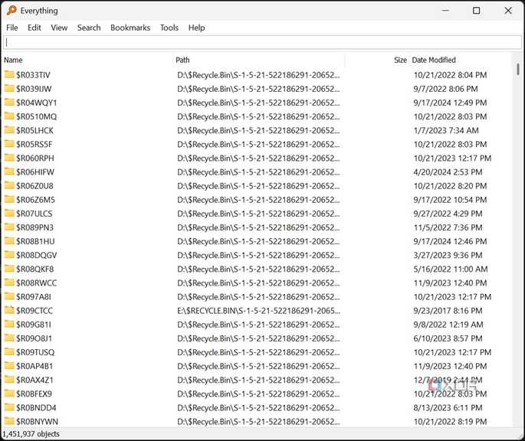
Task: Open the Search menu
Action: pyautogui.click(x=89, y=28)
